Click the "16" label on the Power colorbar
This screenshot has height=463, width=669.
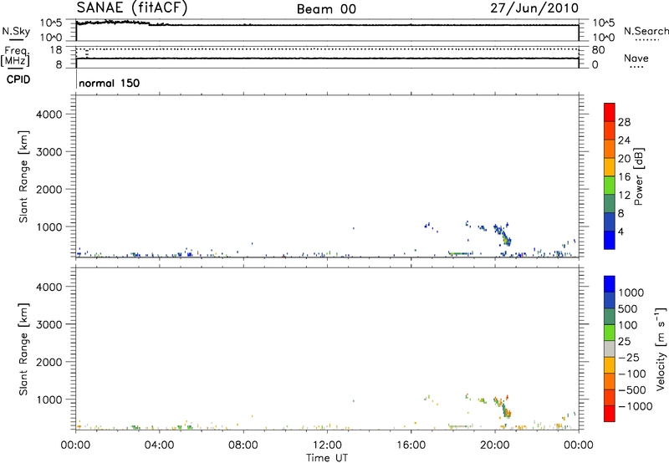pyautogui.click(x=624, y=177)
